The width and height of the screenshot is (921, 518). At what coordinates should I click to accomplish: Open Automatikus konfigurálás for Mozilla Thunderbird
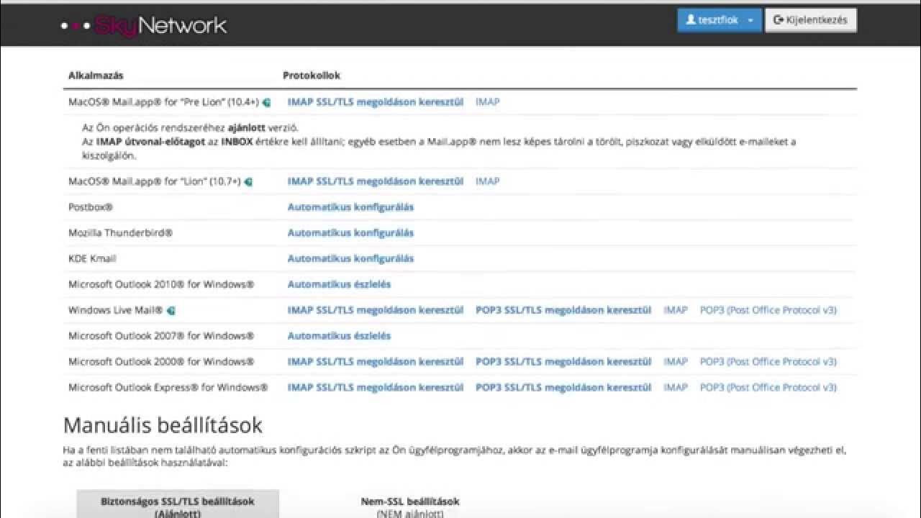pos(350,233)
